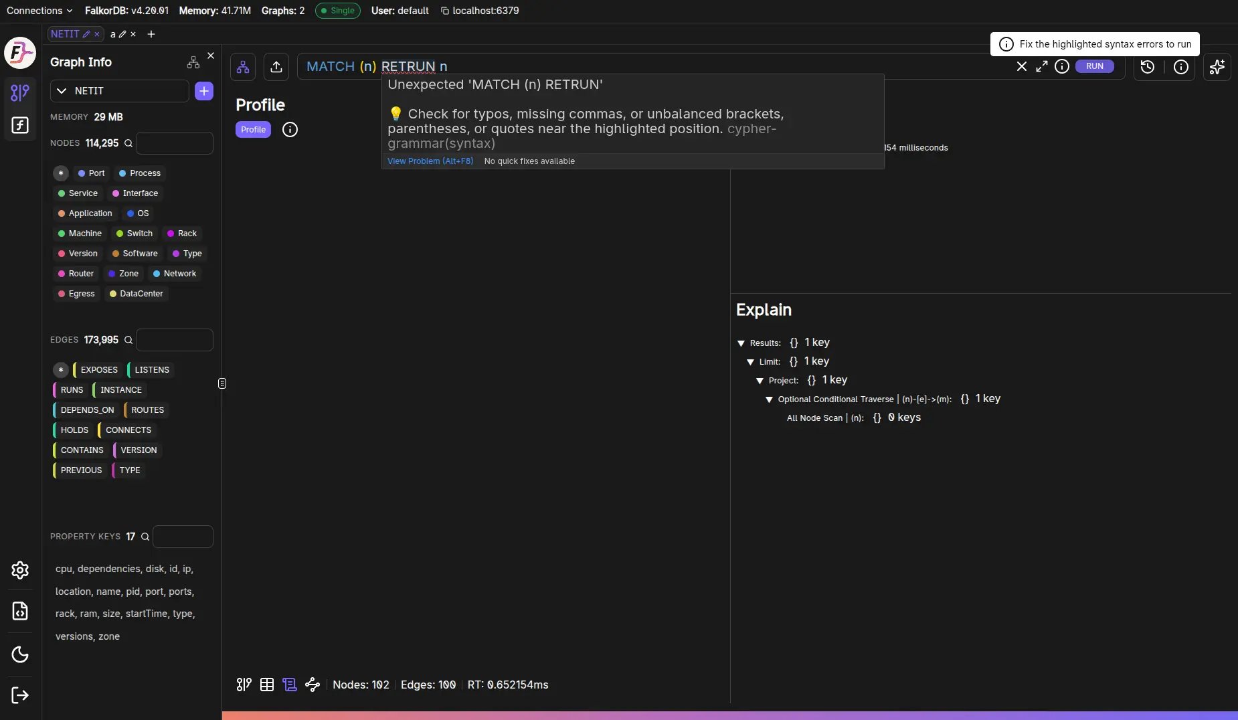Run the query with RUN button
The image size is (1238, 720).
coord(1095,66)
